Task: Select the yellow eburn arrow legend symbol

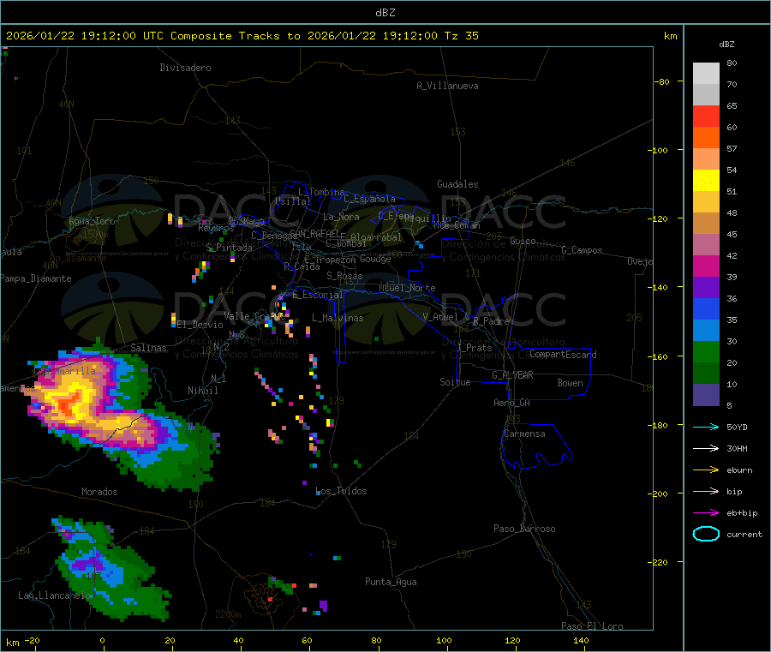Action: [706, 470]
